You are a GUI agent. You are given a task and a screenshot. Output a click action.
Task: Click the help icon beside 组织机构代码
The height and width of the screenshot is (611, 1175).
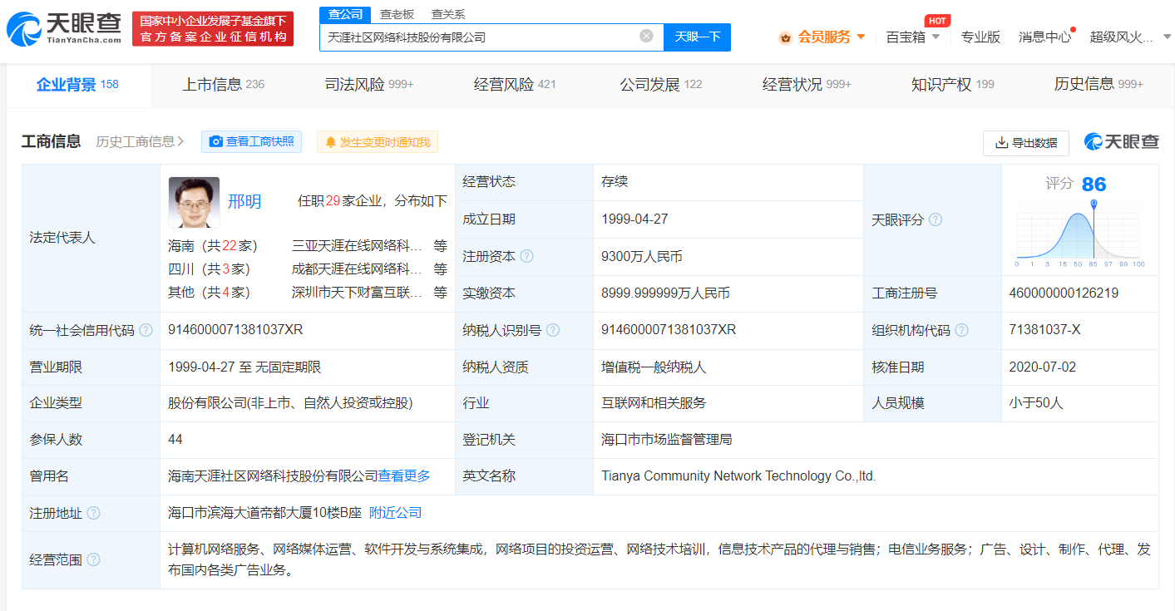(x=963, y=330)
